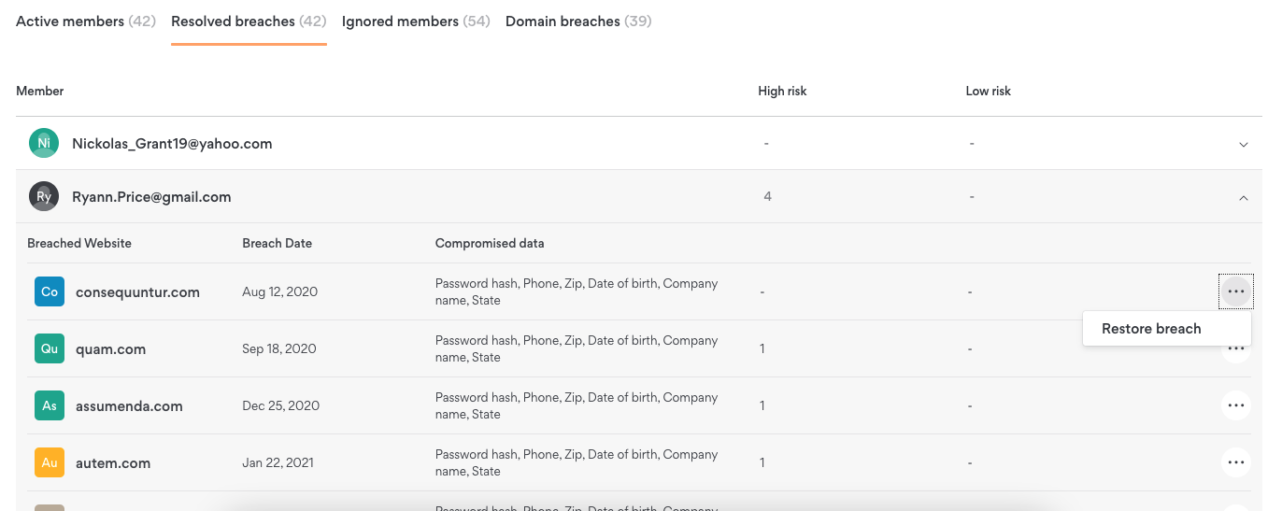Click the assumenda.com 'As' site icon
This screenshot has height=511, width=1282.
50,405
